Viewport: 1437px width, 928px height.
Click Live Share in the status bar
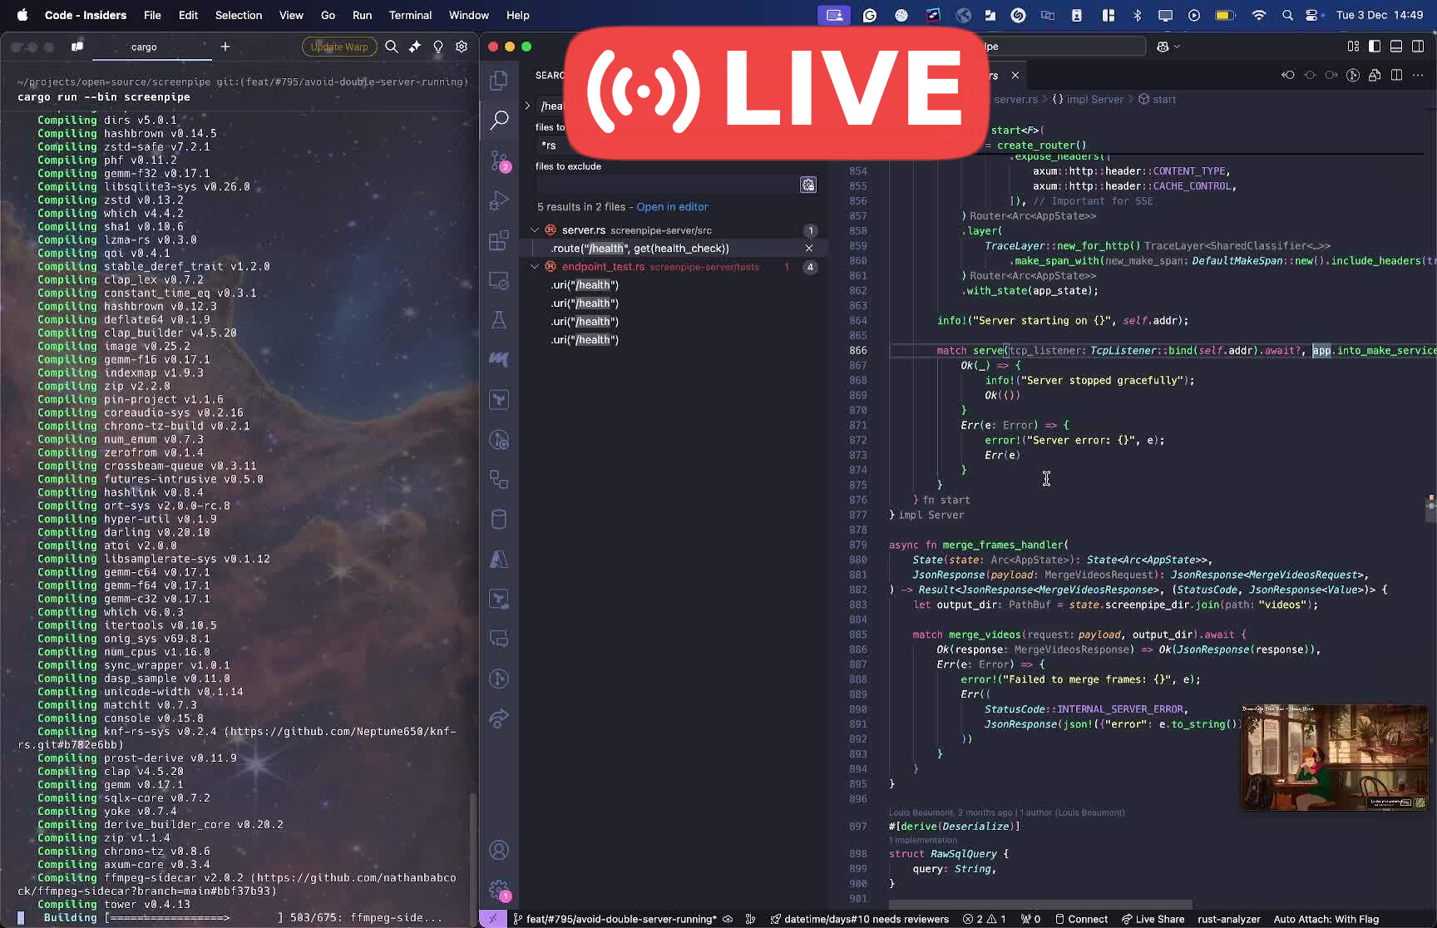click(x=1153, y=919)
